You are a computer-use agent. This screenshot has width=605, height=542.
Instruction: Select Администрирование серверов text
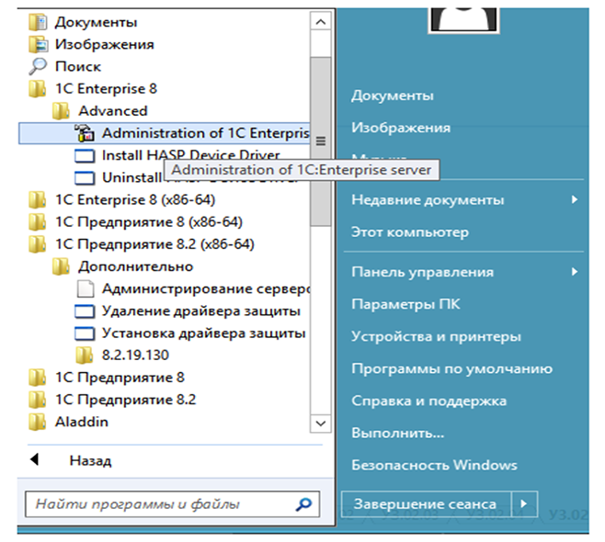[x=206, y=288]
